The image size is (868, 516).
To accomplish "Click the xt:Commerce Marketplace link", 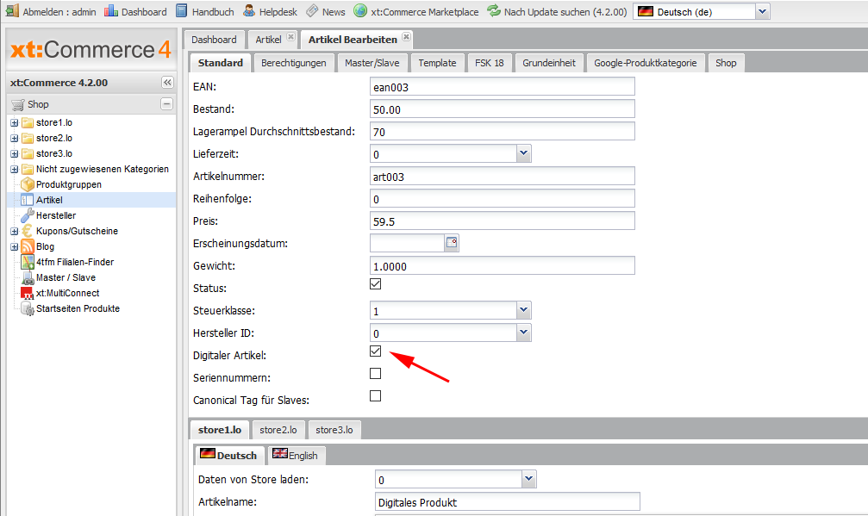I will 425,12.
